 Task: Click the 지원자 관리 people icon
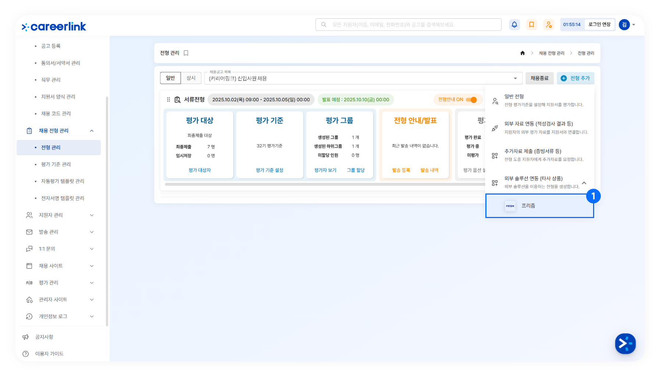pyautogui.click(x=29, y=215)
